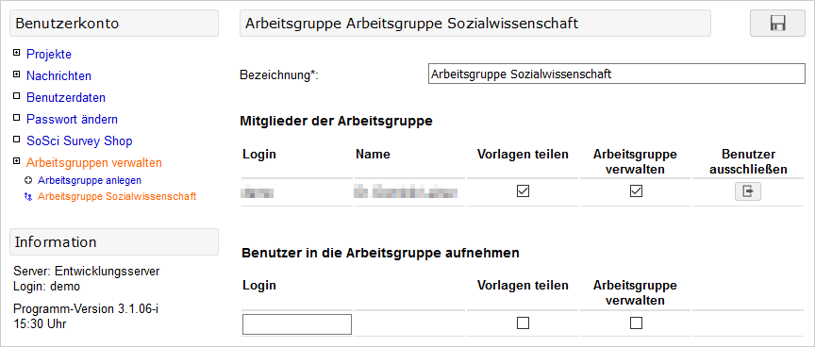Check Vorlagen teilen for the new user
Viewport: 815px width, 347px height.
[523, 323]
